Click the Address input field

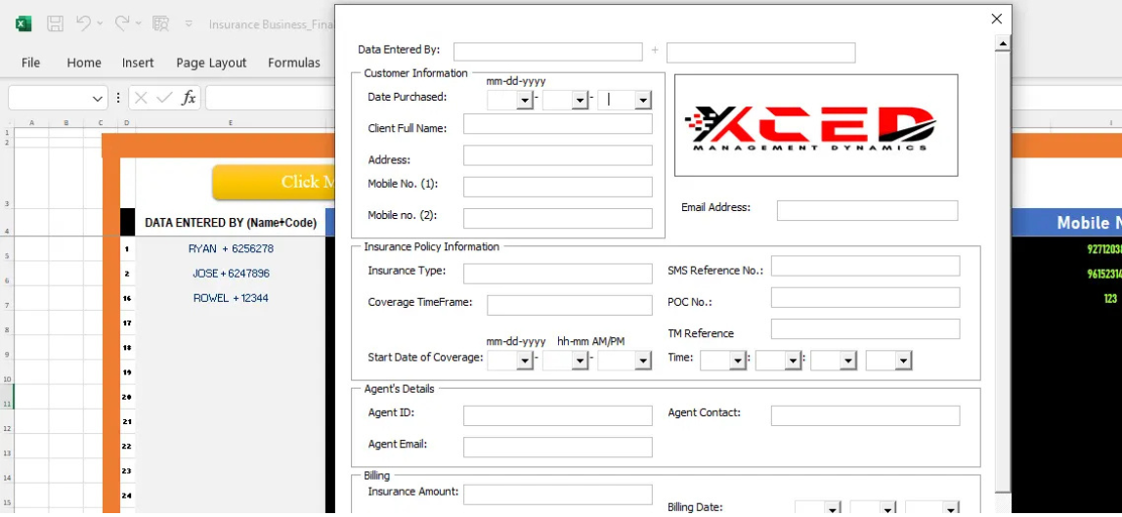tap(558, 155)
